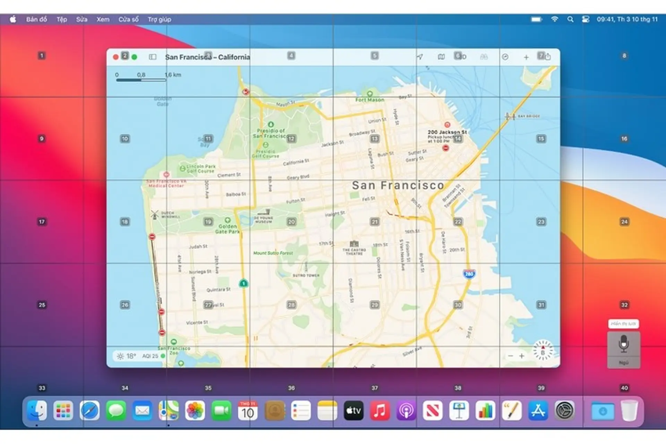The width and height of the screenshot is (666, 444).
Task: Open Control Center icon
Action: pos(586,19)
